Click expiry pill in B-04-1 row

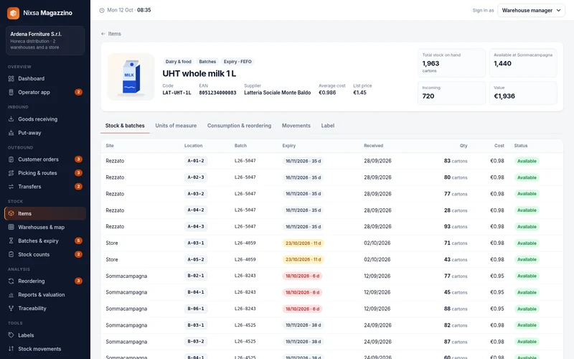(x=302, y=292)
